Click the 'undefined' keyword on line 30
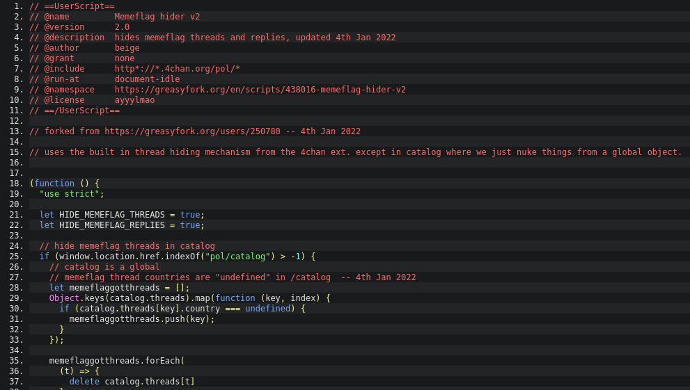 [x=268, y=309]
